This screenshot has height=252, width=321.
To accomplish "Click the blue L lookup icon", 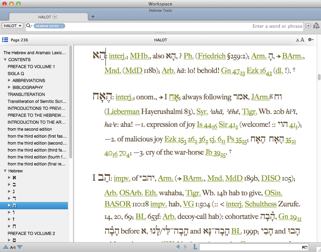I will coord(195,247).
